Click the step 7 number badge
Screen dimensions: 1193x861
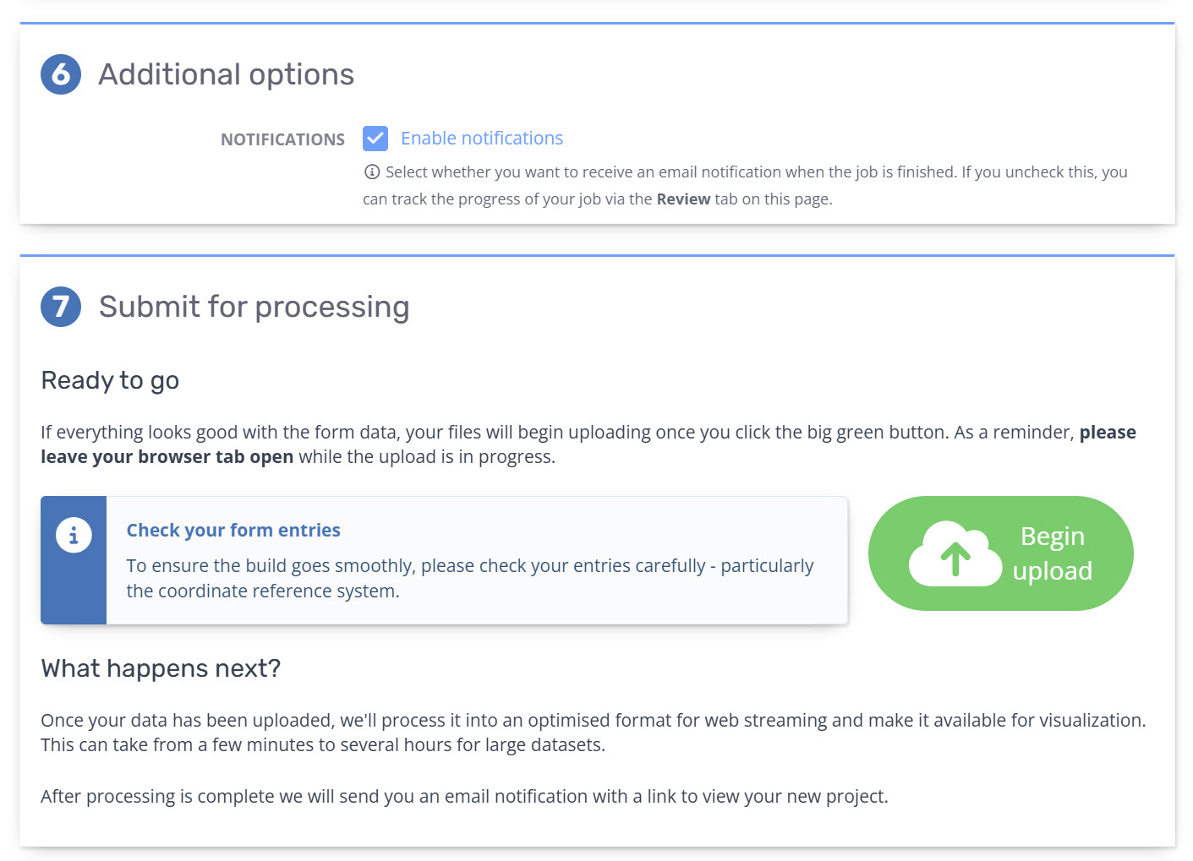pos(61,306)
